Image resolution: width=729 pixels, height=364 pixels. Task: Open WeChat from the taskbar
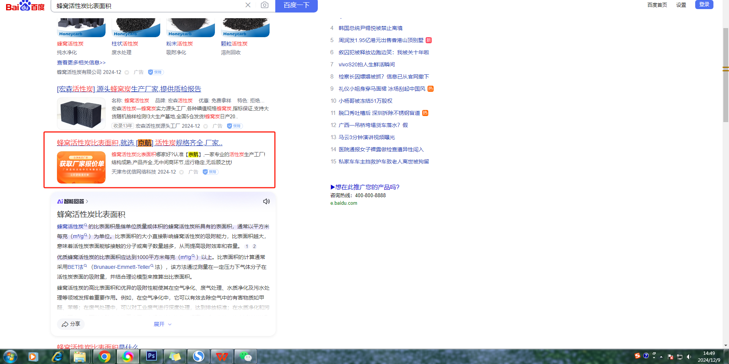click(x=246, y=357)
